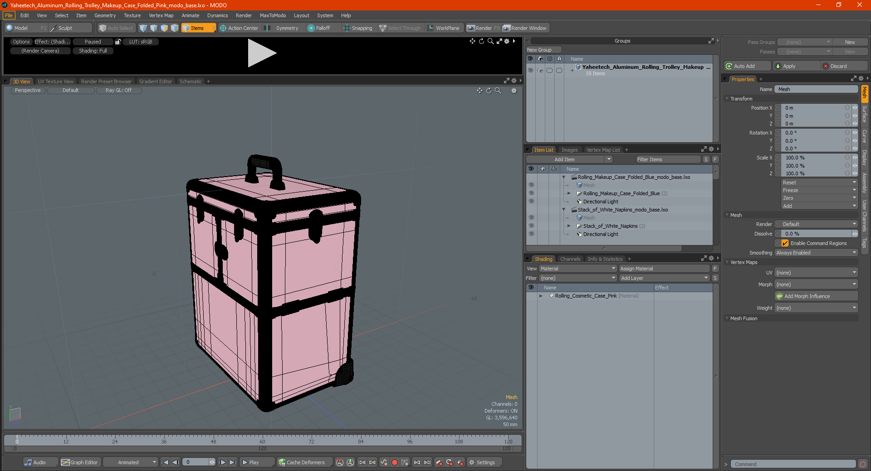Open Add Item dropdown

(569, 159)
